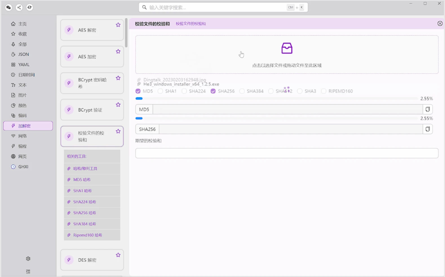The width and height of the screenshot is (445, 277).
Task: Enable the SHA384 checkbox
Action: [242, 91]
